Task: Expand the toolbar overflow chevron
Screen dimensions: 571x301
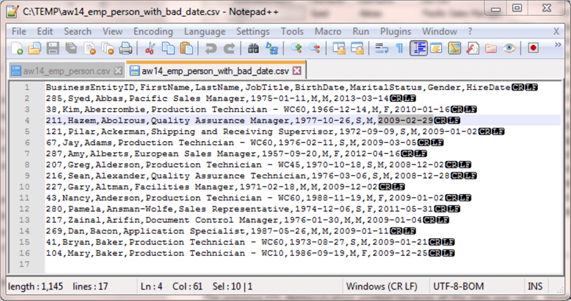Action: pyautogui.click(x=558, y=45)
